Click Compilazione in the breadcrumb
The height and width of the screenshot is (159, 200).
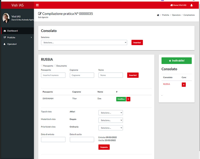pyautogui.click(x=189, y=15)
